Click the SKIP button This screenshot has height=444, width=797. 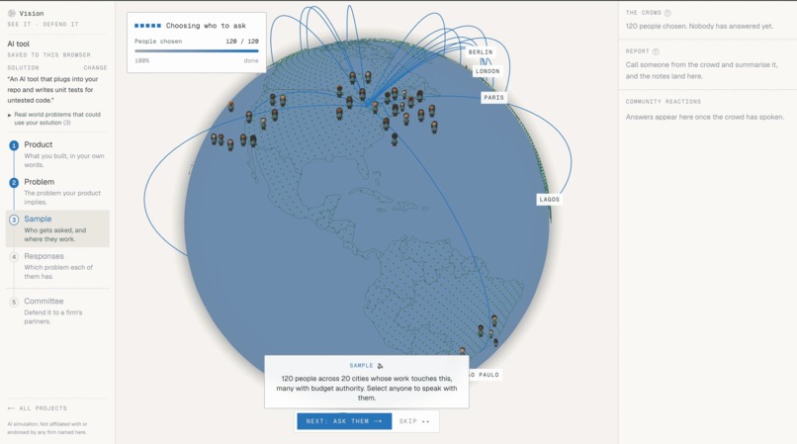coord(414,421)
